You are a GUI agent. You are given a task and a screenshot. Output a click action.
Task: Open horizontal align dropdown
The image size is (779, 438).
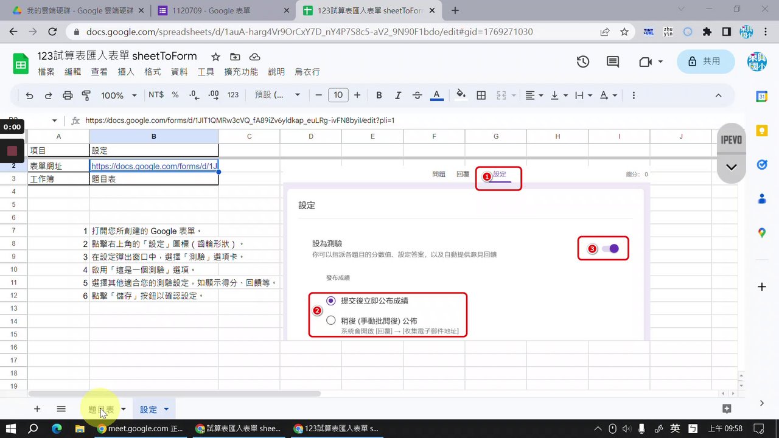[x=534, y=96]
